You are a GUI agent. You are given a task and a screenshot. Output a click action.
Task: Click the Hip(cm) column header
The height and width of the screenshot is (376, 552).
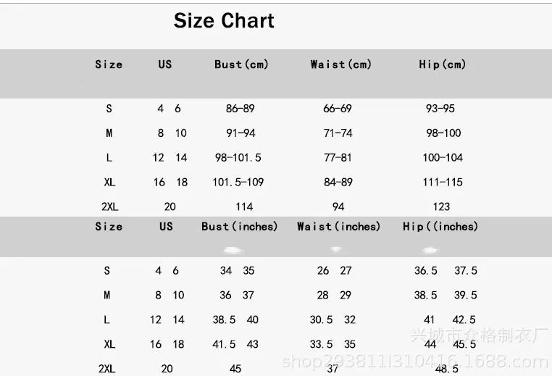pyautogui.click(x=442, y=64)
